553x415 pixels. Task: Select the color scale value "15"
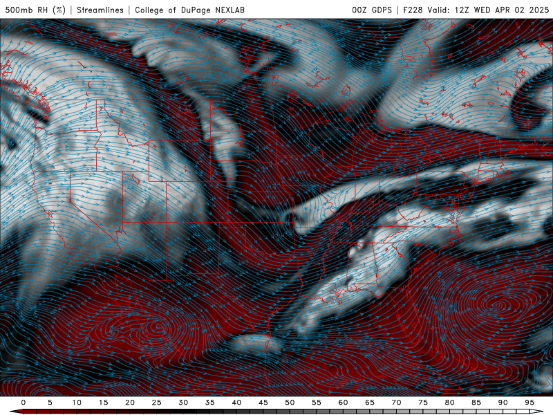[x=103, y=403]
